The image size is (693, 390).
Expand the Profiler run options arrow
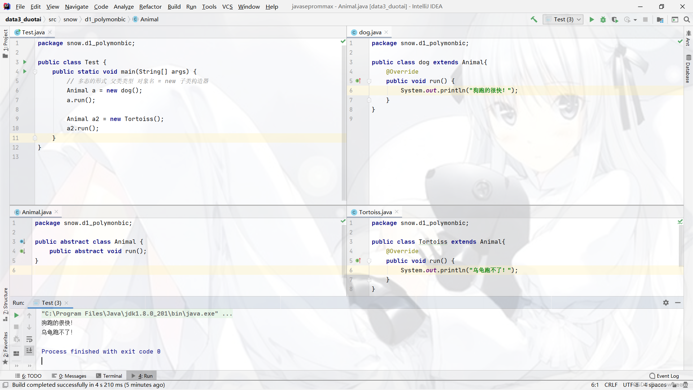[635, 20]
